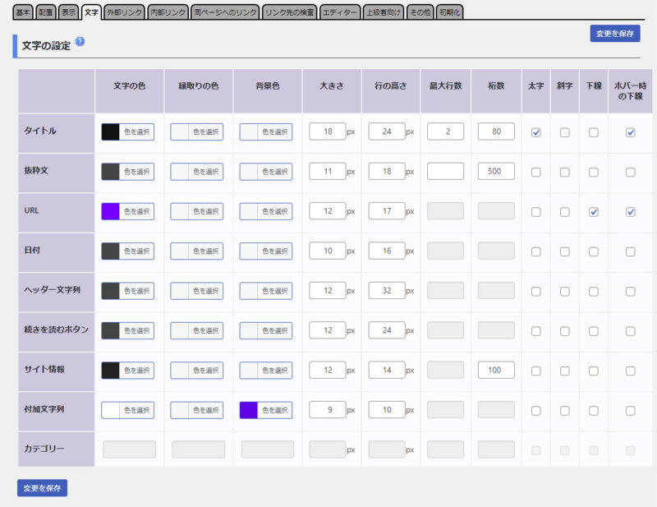The height and width of the screenshot is (507, 657).
Task: Switch to the エディター tab
Action: tap(339, 12)
